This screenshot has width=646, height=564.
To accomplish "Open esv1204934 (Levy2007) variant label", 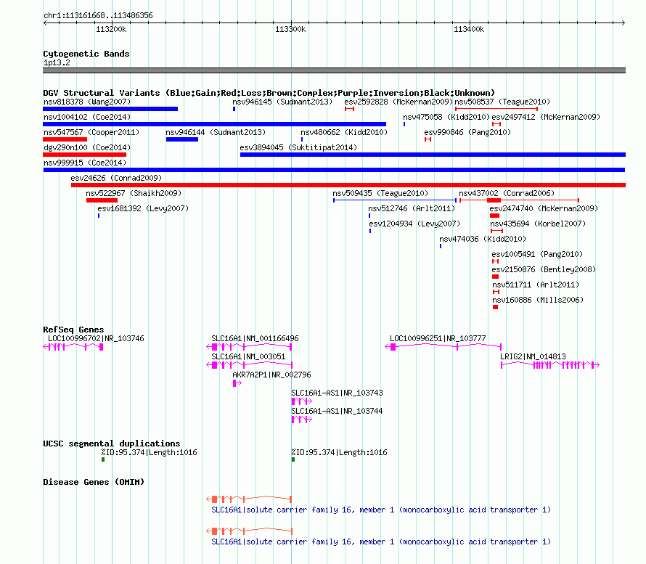I will click(414, 224).
